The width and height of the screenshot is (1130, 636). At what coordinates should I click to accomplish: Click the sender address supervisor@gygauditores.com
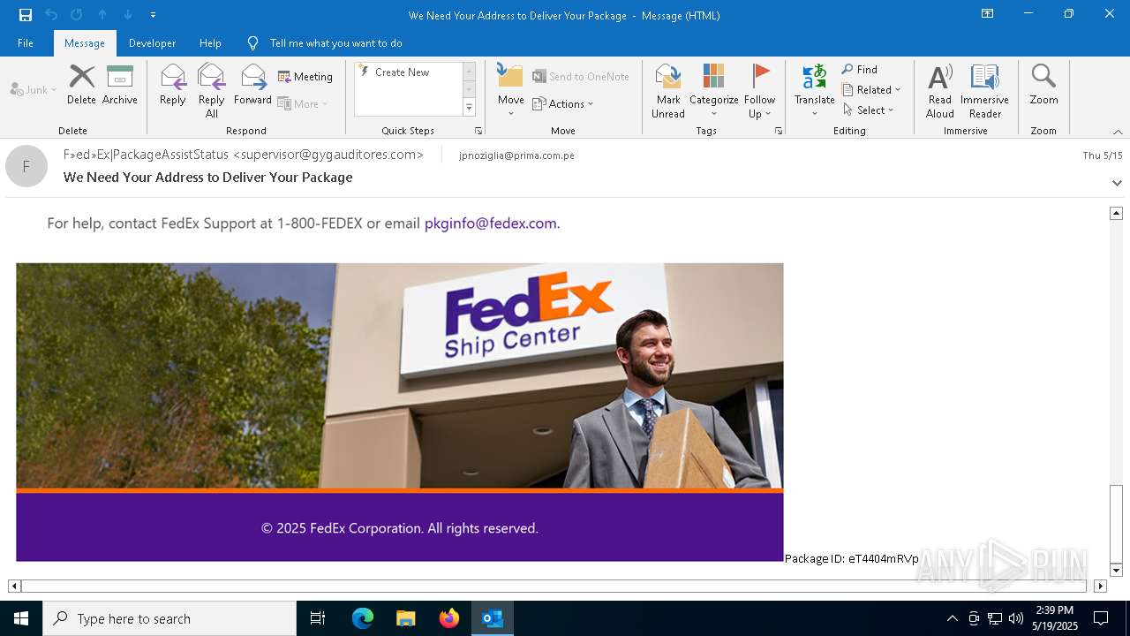coord(328,155)
